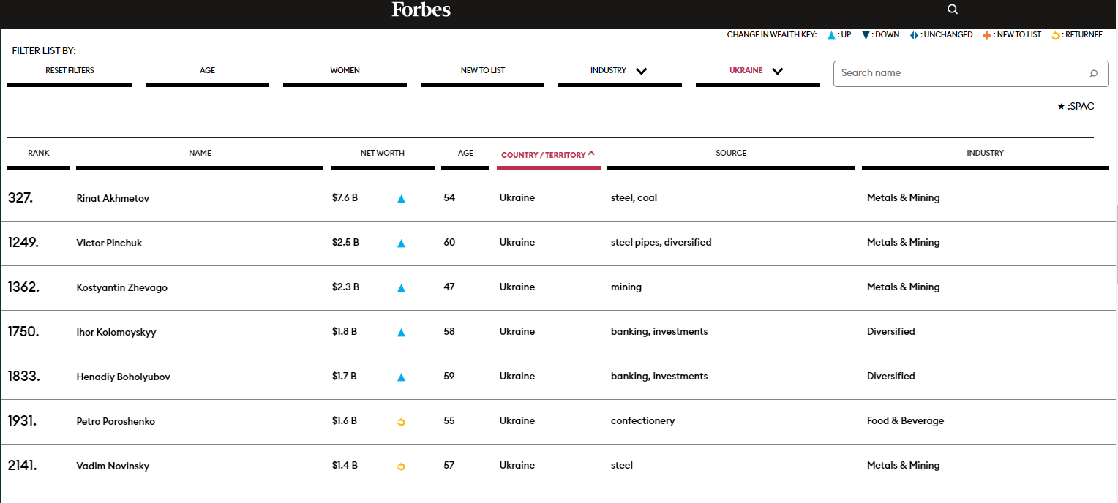Click the $1.7 B net worth value
1118x503 pixels.
(344, 377)
